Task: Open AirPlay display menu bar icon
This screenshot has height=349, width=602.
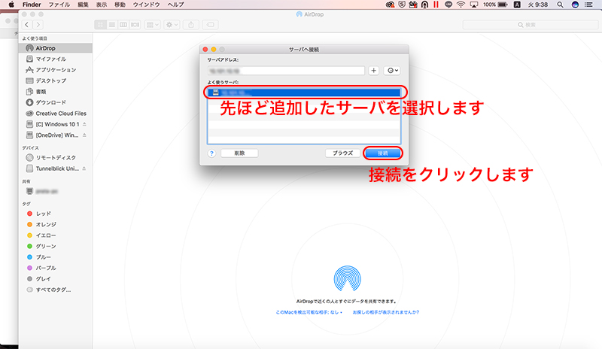Action: [474, 5]
